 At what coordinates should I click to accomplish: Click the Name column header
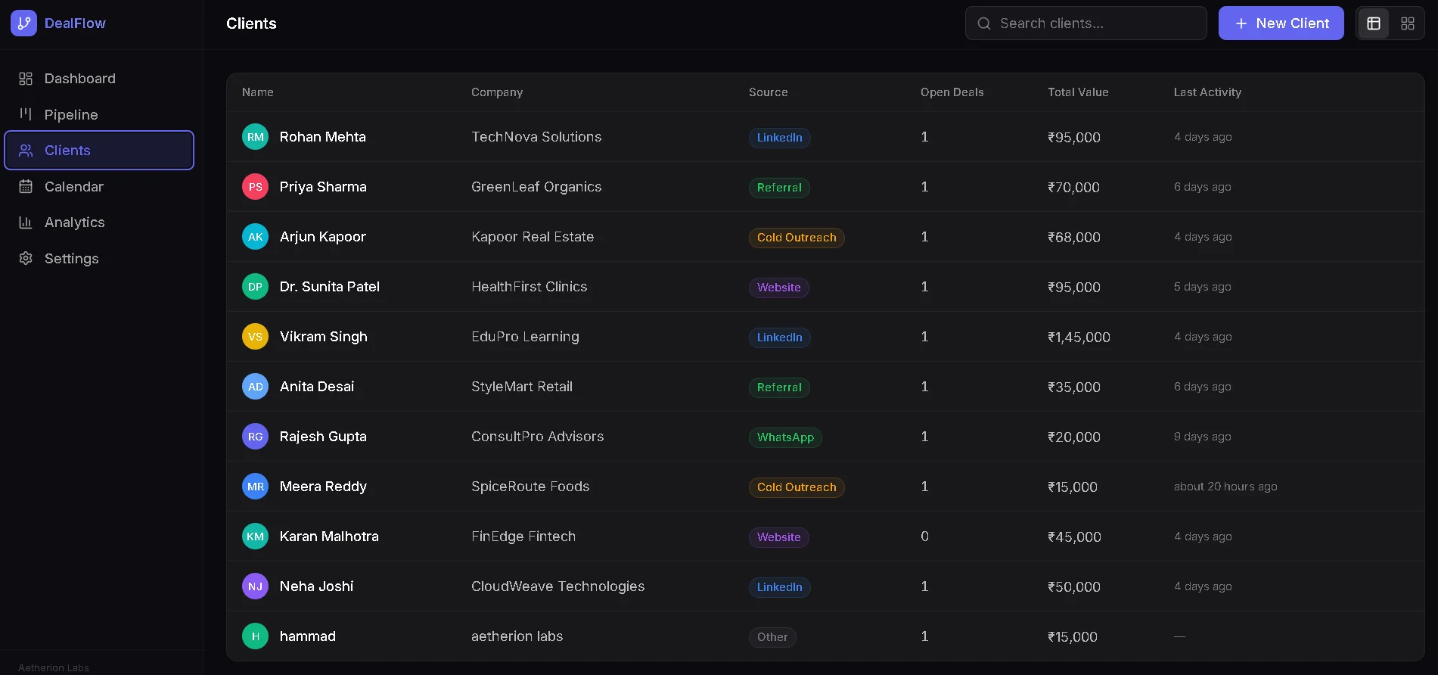point(258,92)
